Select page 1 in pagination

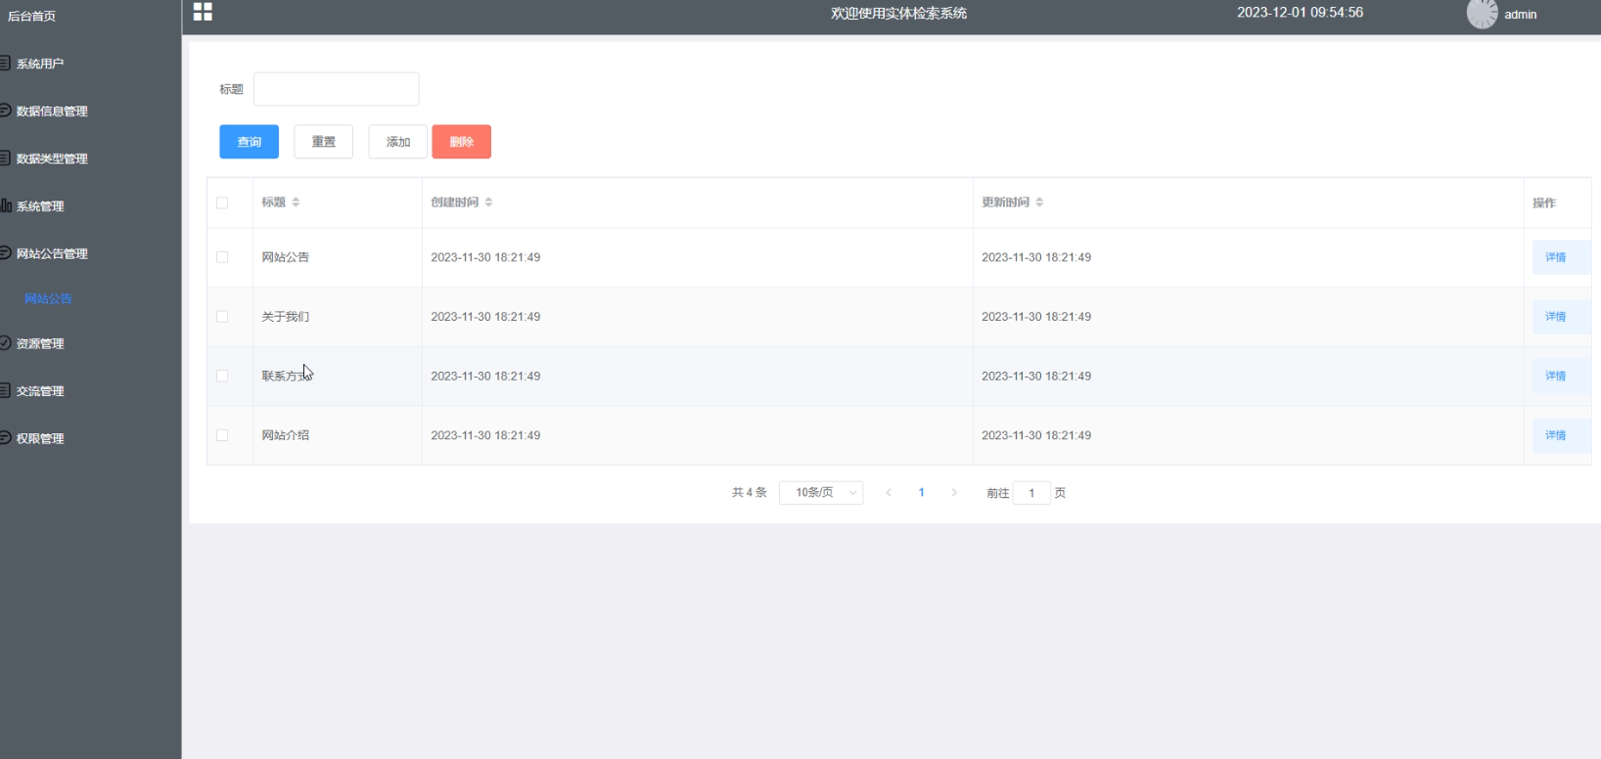click(x=921, y=493)
